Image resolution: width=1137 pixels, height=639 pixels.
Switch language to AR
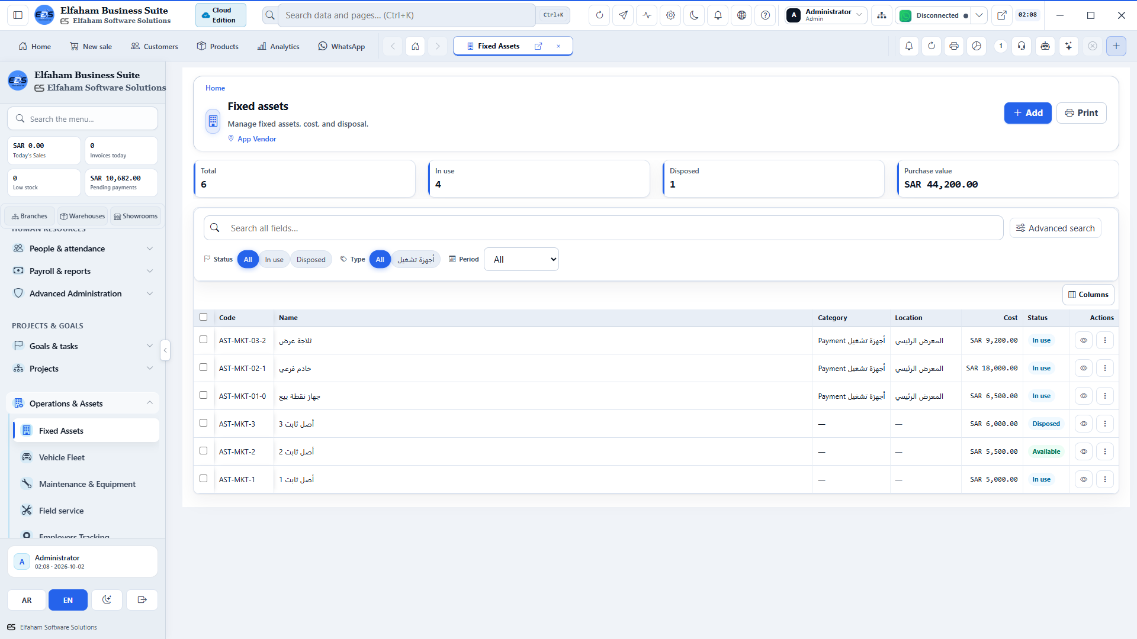(x=27, y=600)
